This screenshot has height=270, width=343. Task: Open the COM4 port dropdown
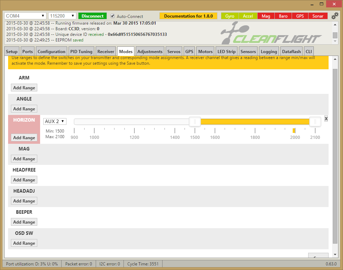coord(25,16)
